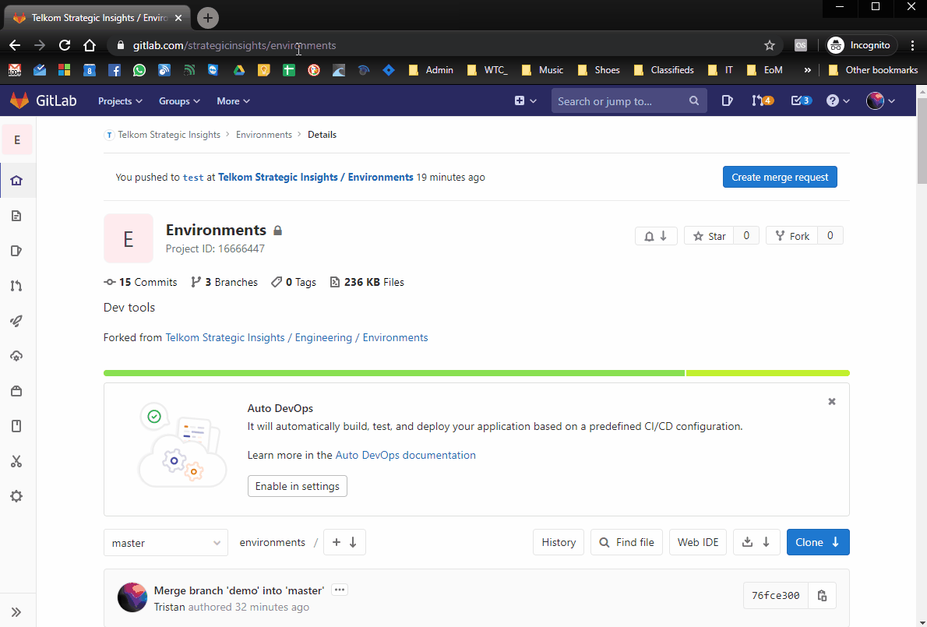Click the green repository languages bar

[x=389, y=372]
